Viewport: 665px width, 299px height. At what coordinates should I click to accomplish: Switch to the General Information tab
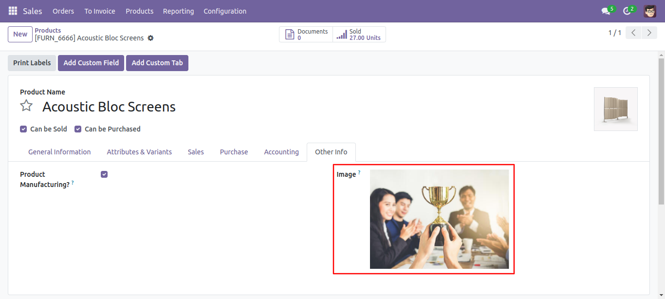coord(59,152)
